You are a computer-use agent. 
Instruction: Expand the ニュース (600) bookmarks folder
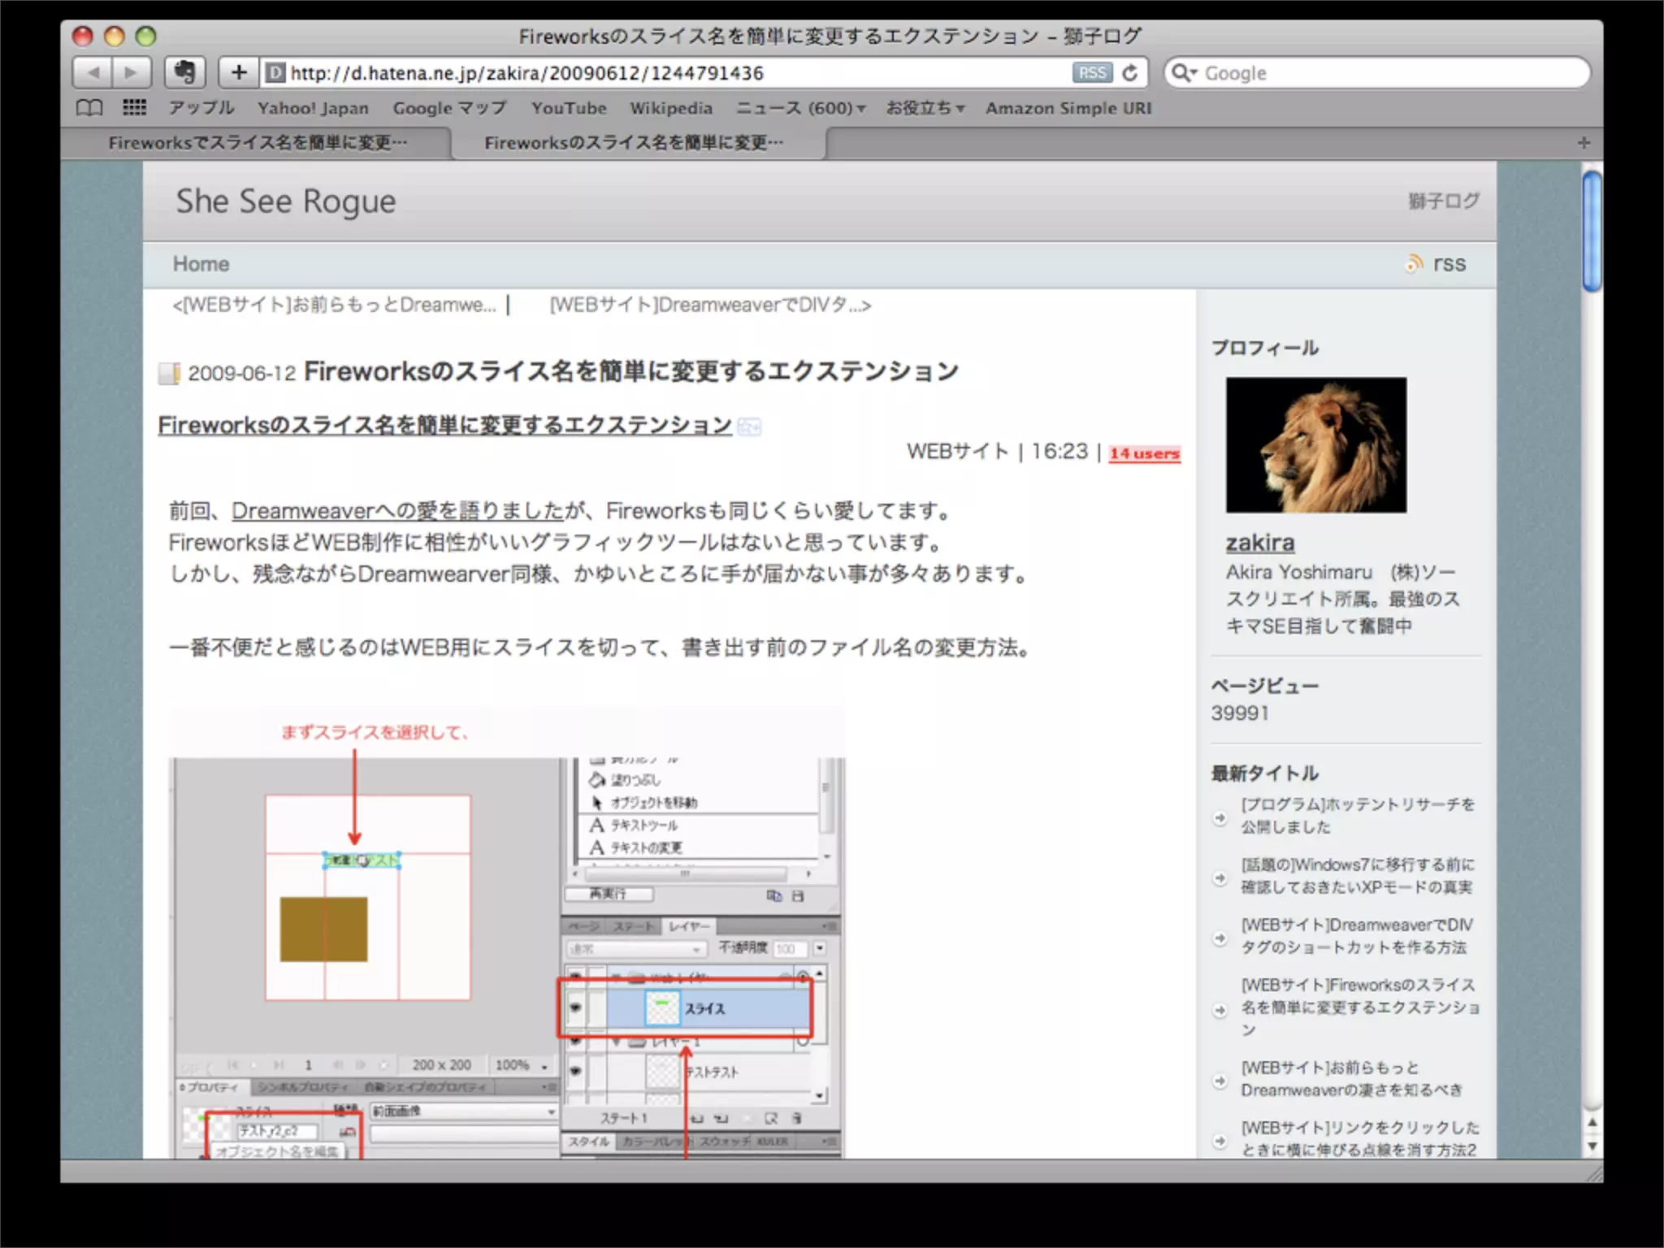pos(800,108)
